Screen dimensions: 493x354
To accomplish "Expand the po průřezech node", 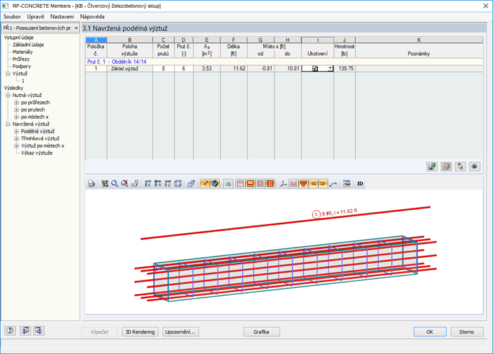I will coord(16,103).
